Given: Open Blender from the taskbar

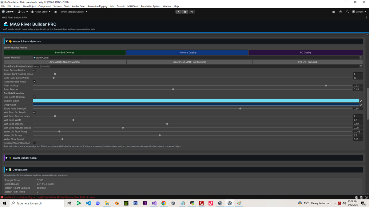Looking at the screenshot, I should pyautogui.click(x=117, y=203).
